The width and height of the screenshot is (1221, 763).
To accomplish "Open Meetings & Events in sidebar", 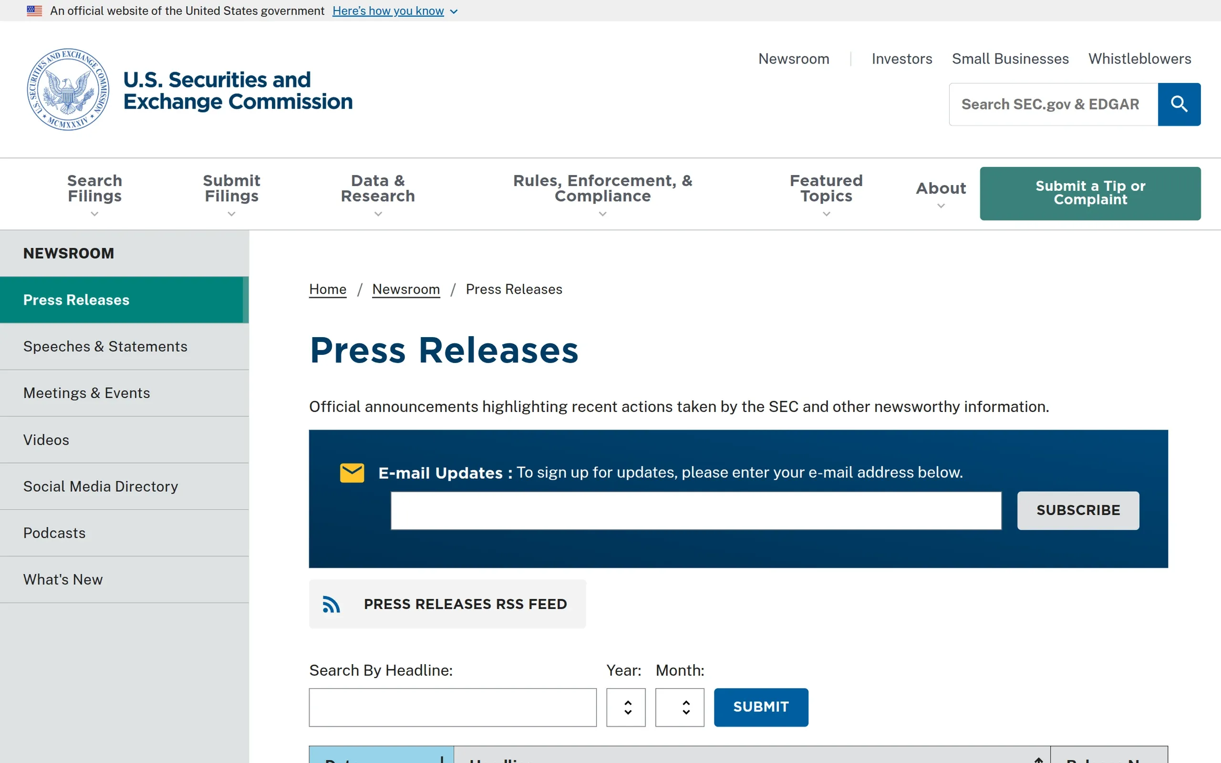I will (124, 393).
